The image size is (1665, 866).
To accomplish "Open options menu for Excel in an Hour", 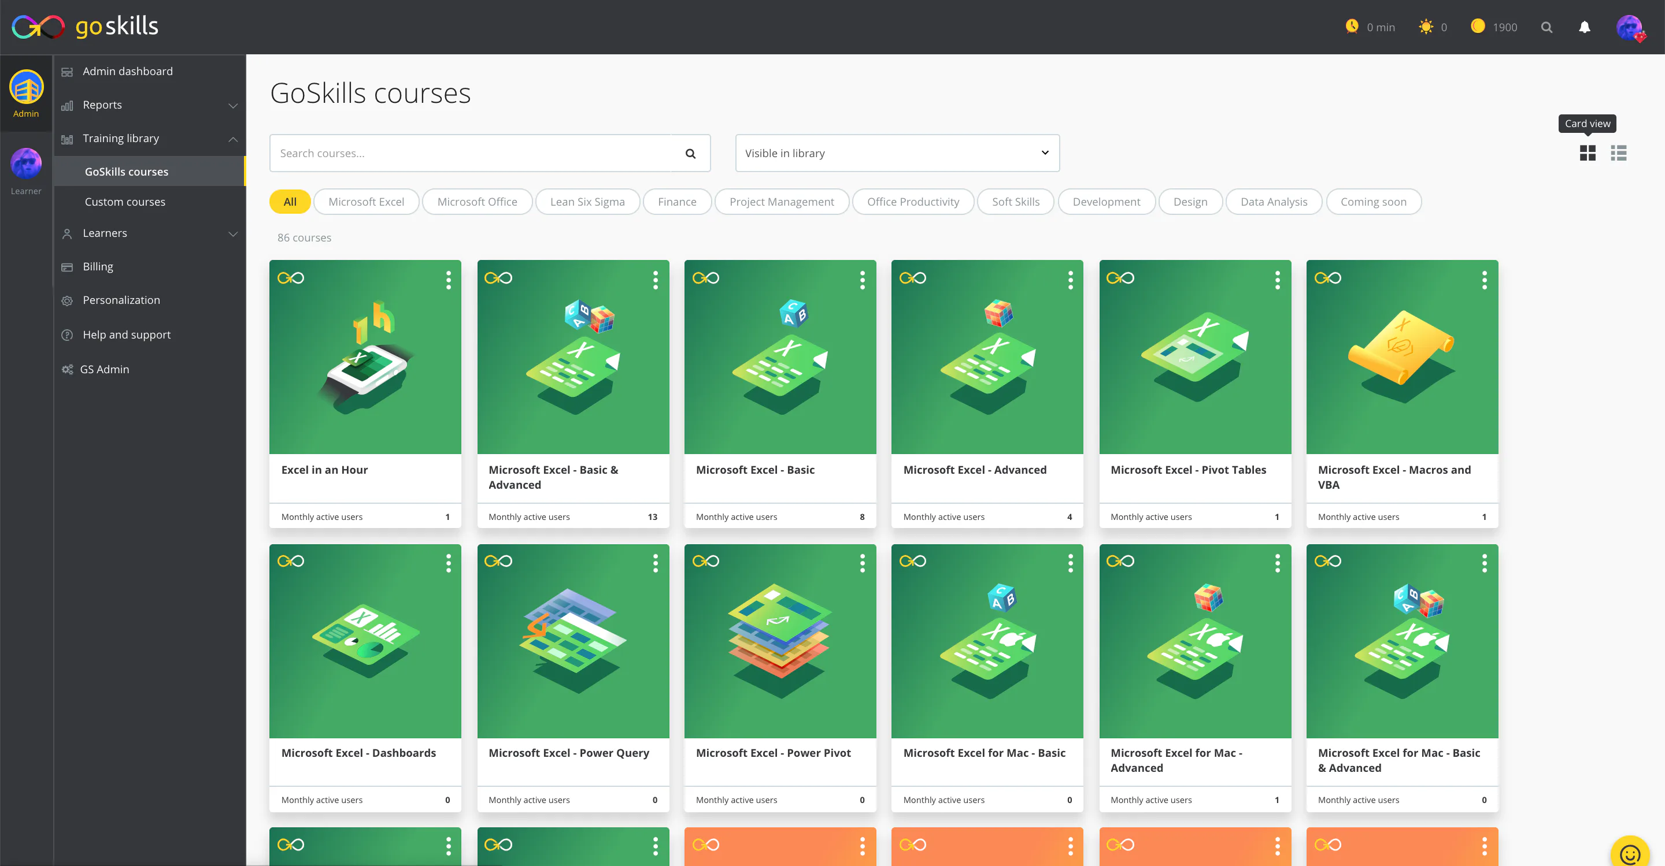I will pyautogui.click(x=448, y=280).
